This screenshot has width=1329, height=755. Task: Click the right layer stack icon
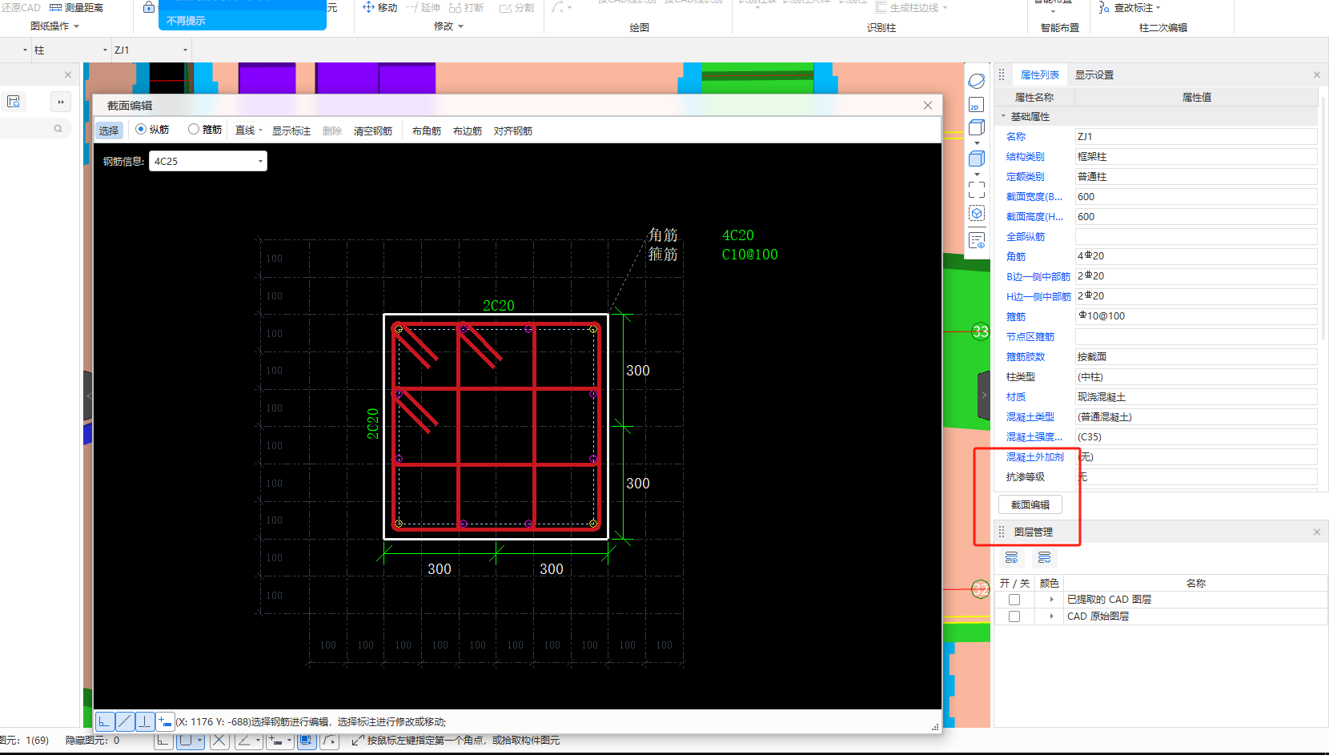(1044, 557)
